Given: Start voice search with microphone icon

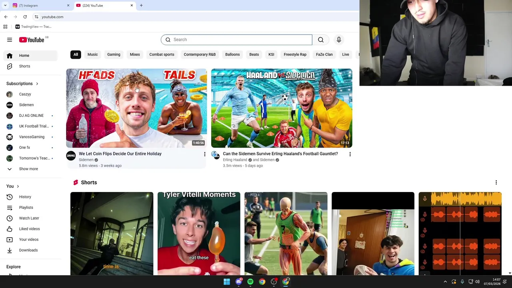Looking at the screenshot, I should click(339, 40).
